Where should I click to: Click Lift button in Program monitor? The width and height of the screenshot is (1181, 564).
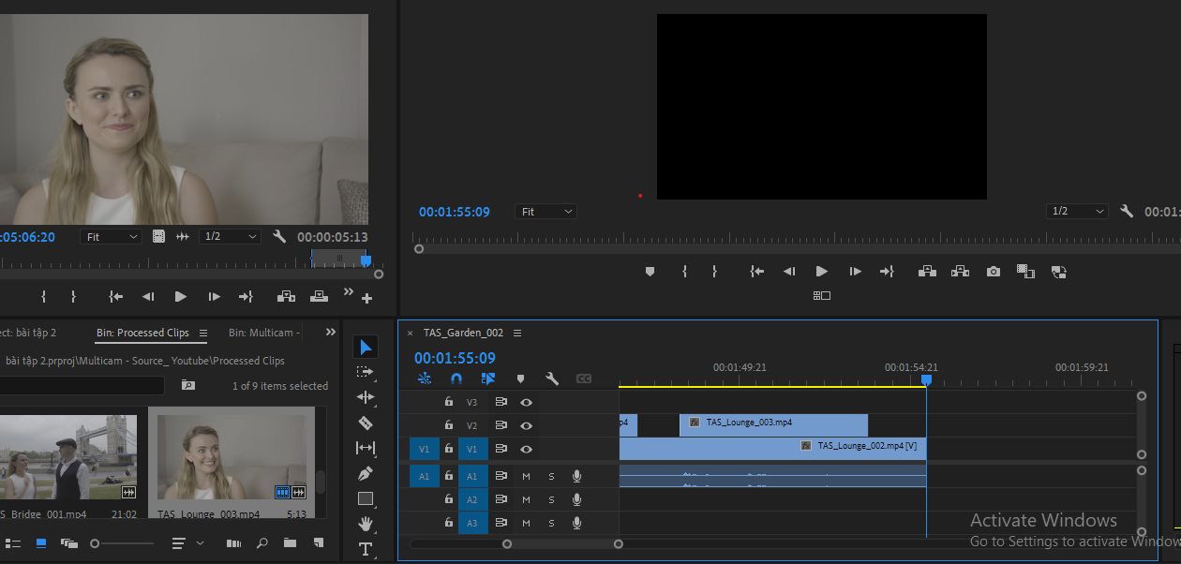[927, 272]
